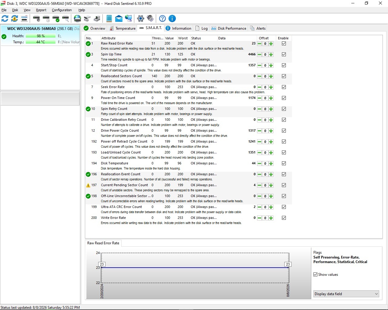Click the yellow warning icon on attribute 197

tap(88, 185)
